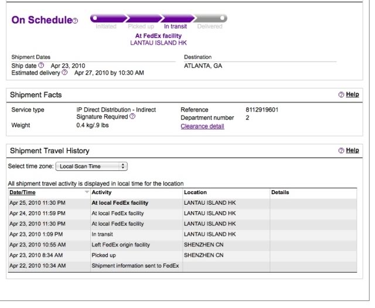Click the question icon after Estimated delivery

pos(64,73)
